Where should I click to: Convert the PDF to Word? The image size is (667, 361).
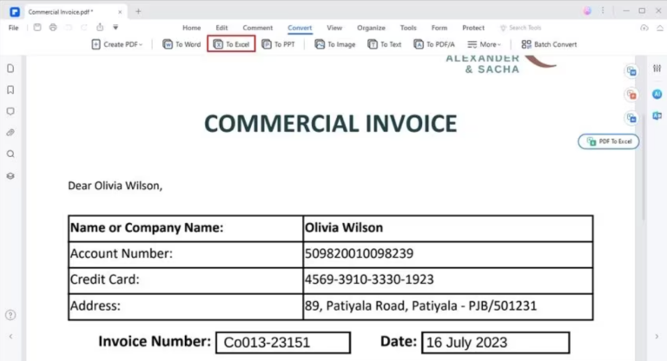point(182,44)
